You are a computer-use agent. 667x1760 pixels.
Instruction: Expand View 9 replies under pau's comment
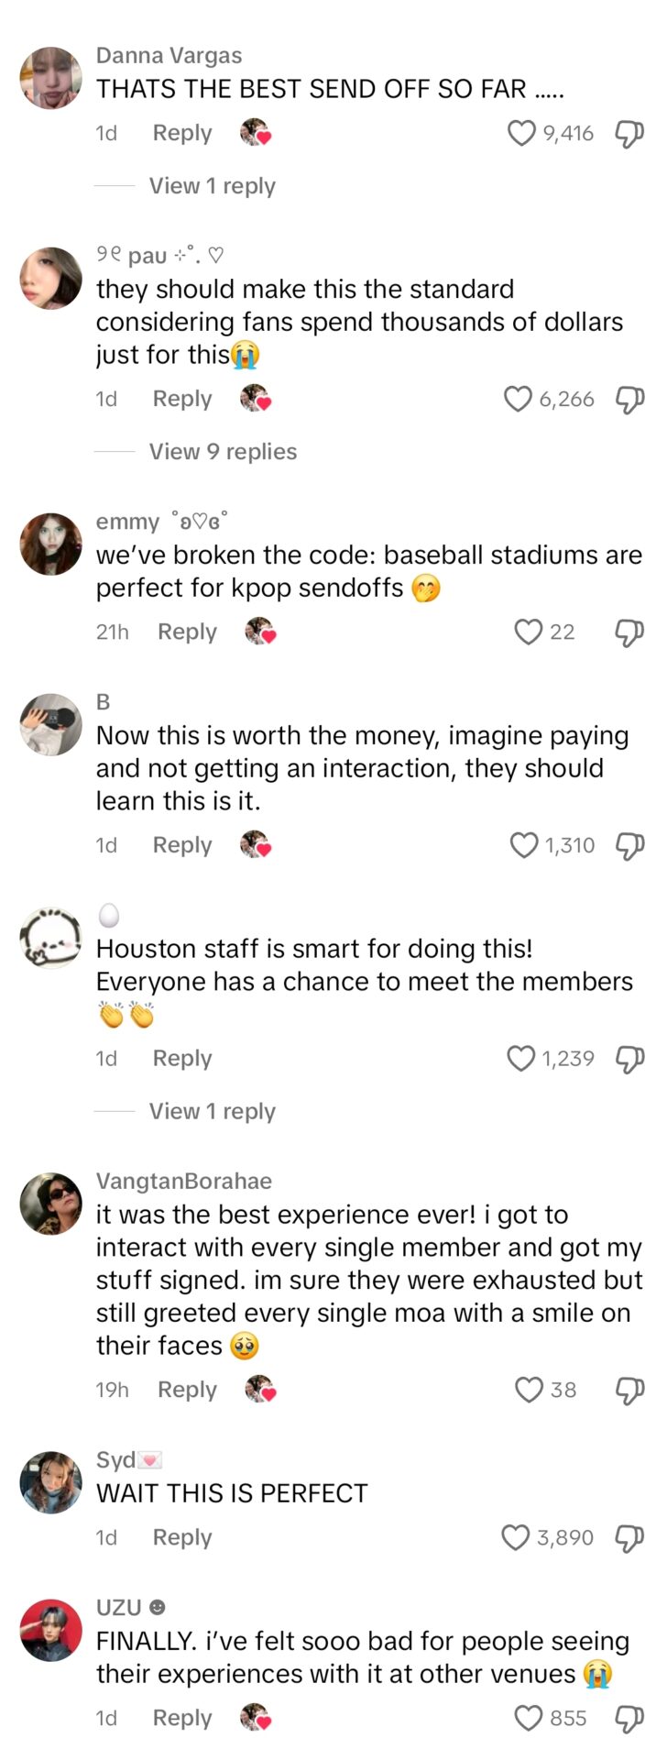pos(223,452)
